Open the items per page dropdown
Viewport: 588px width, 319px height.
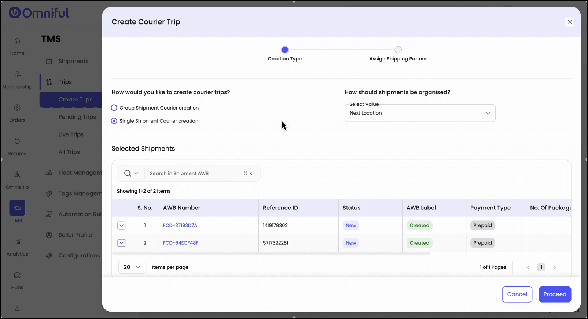(132, 267)
